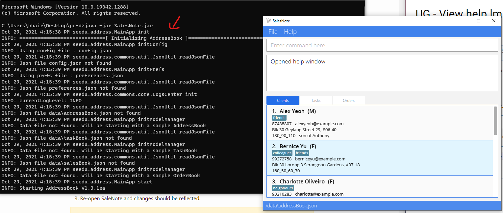Click terminal line 'Json file config.json not found'
503x213 pixels.
(x=65, y=63)
